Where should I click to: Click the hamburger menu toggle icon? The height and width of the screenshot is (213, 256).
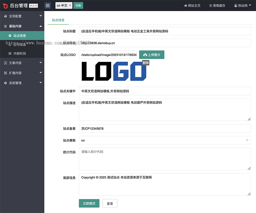point(48,5)
